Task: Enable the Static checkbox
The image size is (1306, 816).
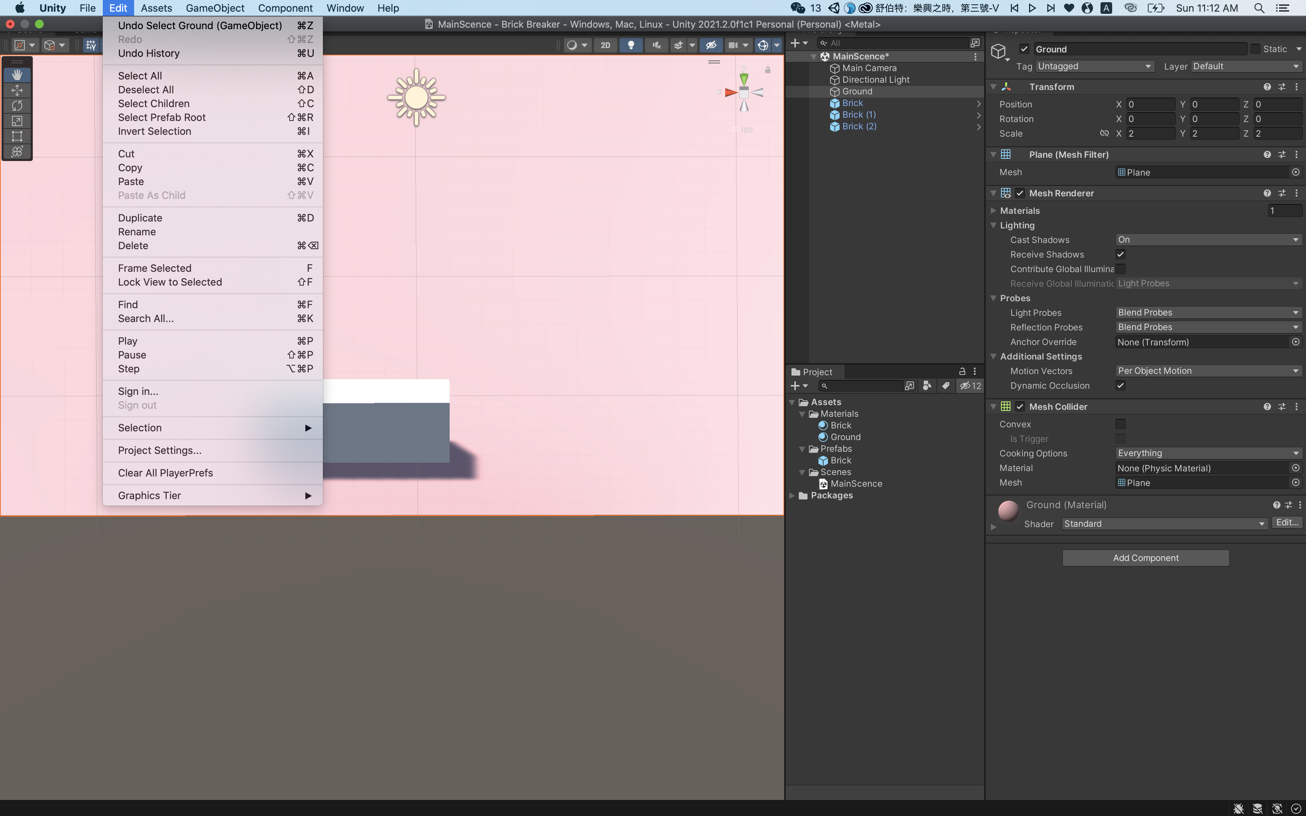Action: pos(1255,49)
